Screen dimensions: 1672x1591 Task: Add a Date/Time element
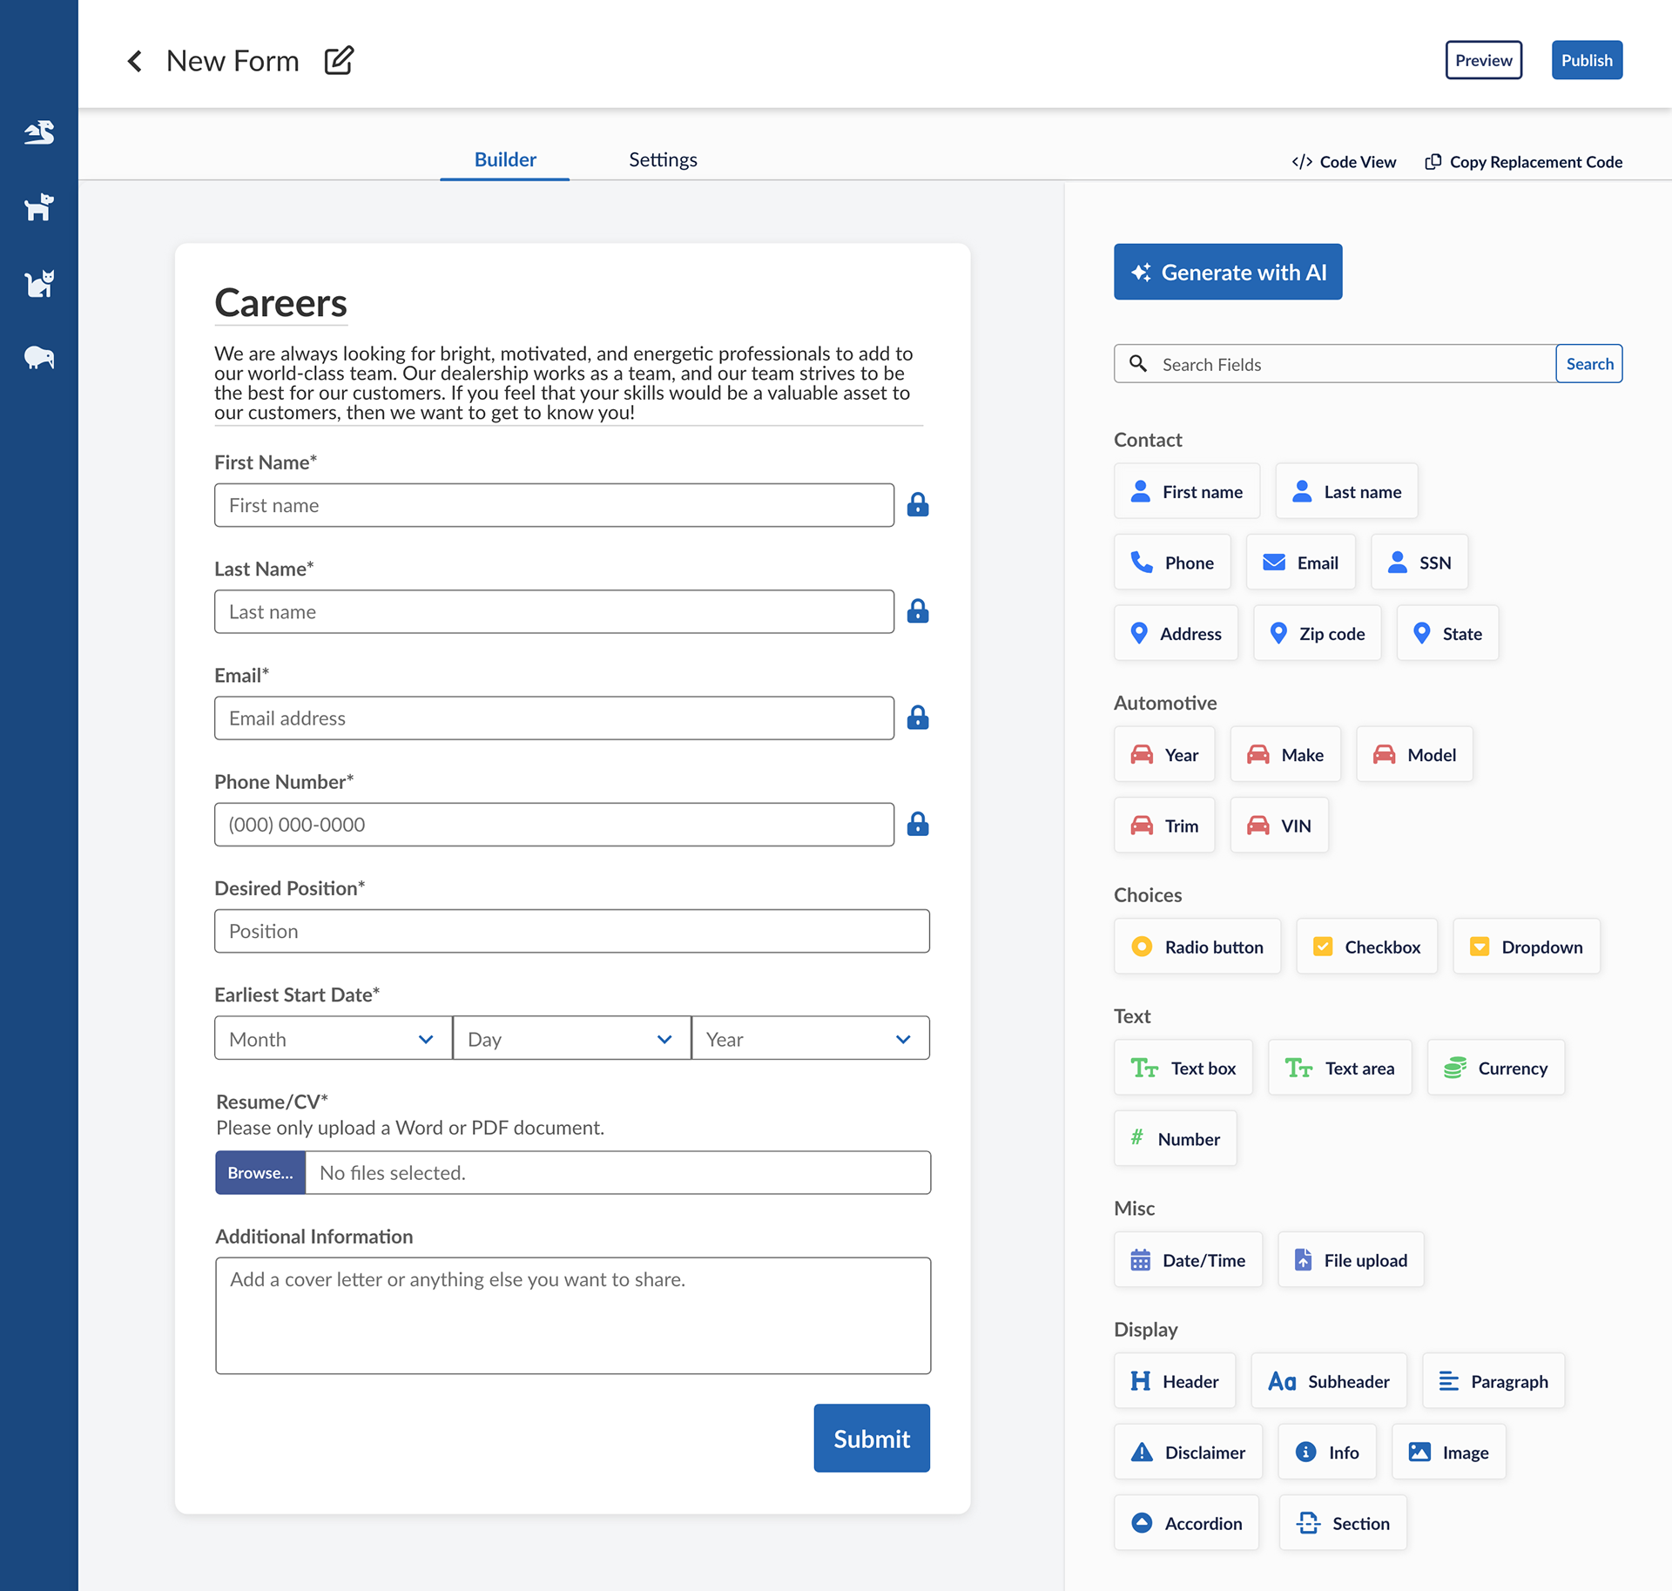[1188, 1260]
